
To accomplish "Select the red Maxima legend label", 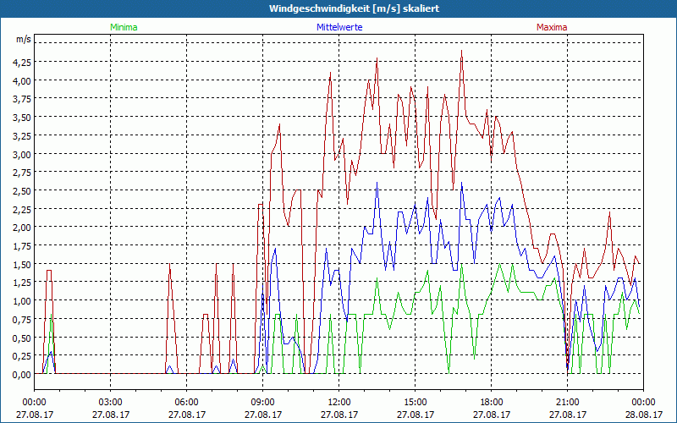I will click(552, 27).
